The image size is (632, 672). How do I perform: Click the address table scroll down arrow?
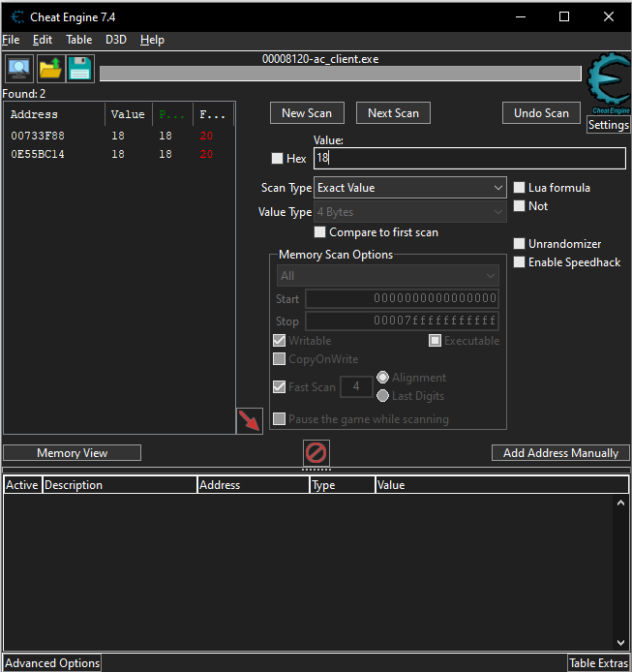pos(620,642)
